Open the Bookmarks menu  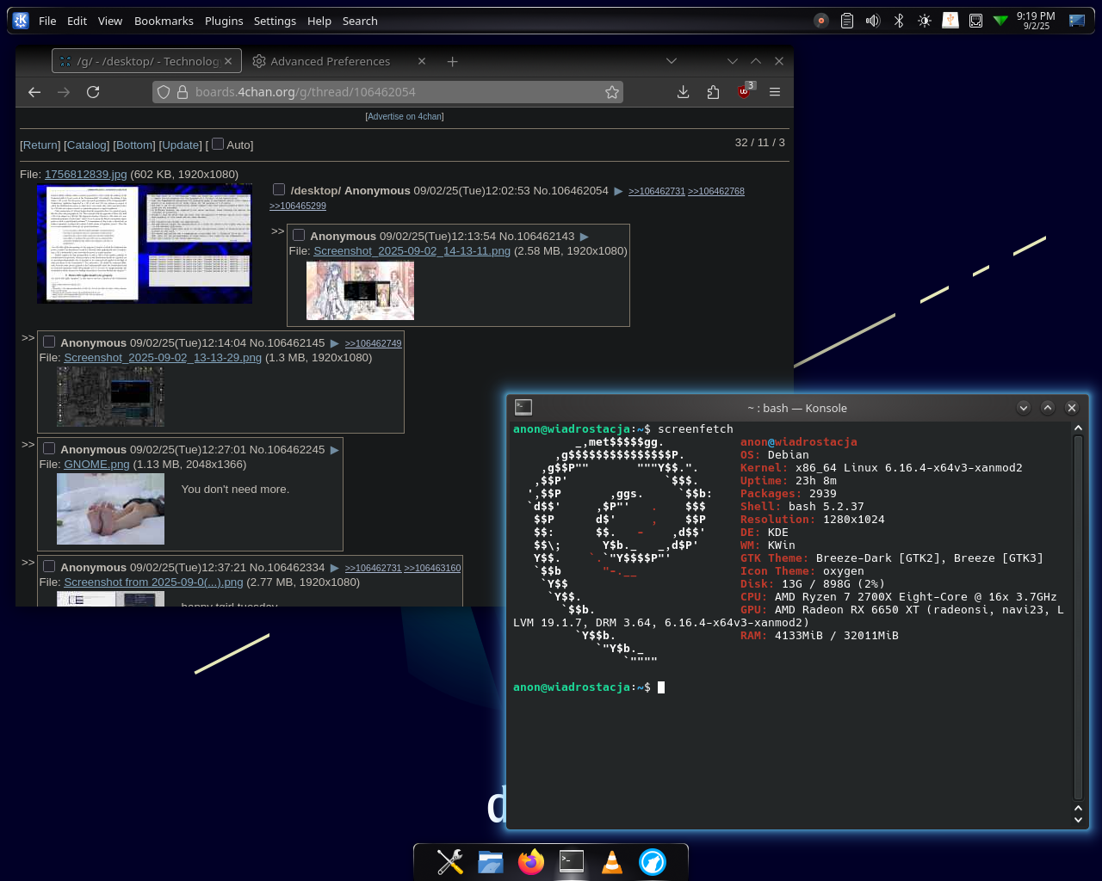point(164,21)
